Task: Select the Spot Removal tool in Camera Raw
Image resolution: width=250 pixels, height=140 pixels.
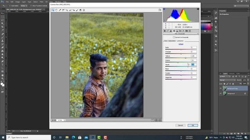Action: tap(70, 10)
